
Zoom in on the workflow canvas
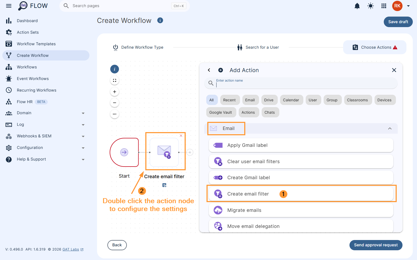pos(114,92)
